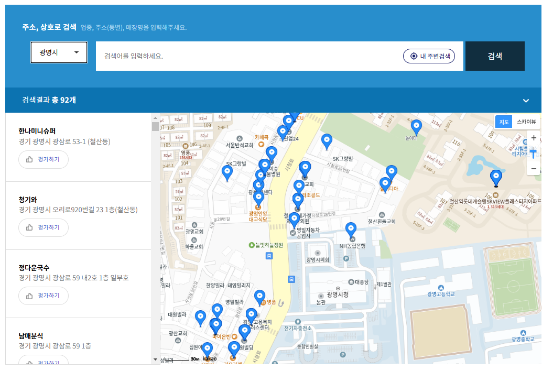Click the map zoom level slider handle
The height and width of the screenshot is (371, 553).
coord(533,152)
